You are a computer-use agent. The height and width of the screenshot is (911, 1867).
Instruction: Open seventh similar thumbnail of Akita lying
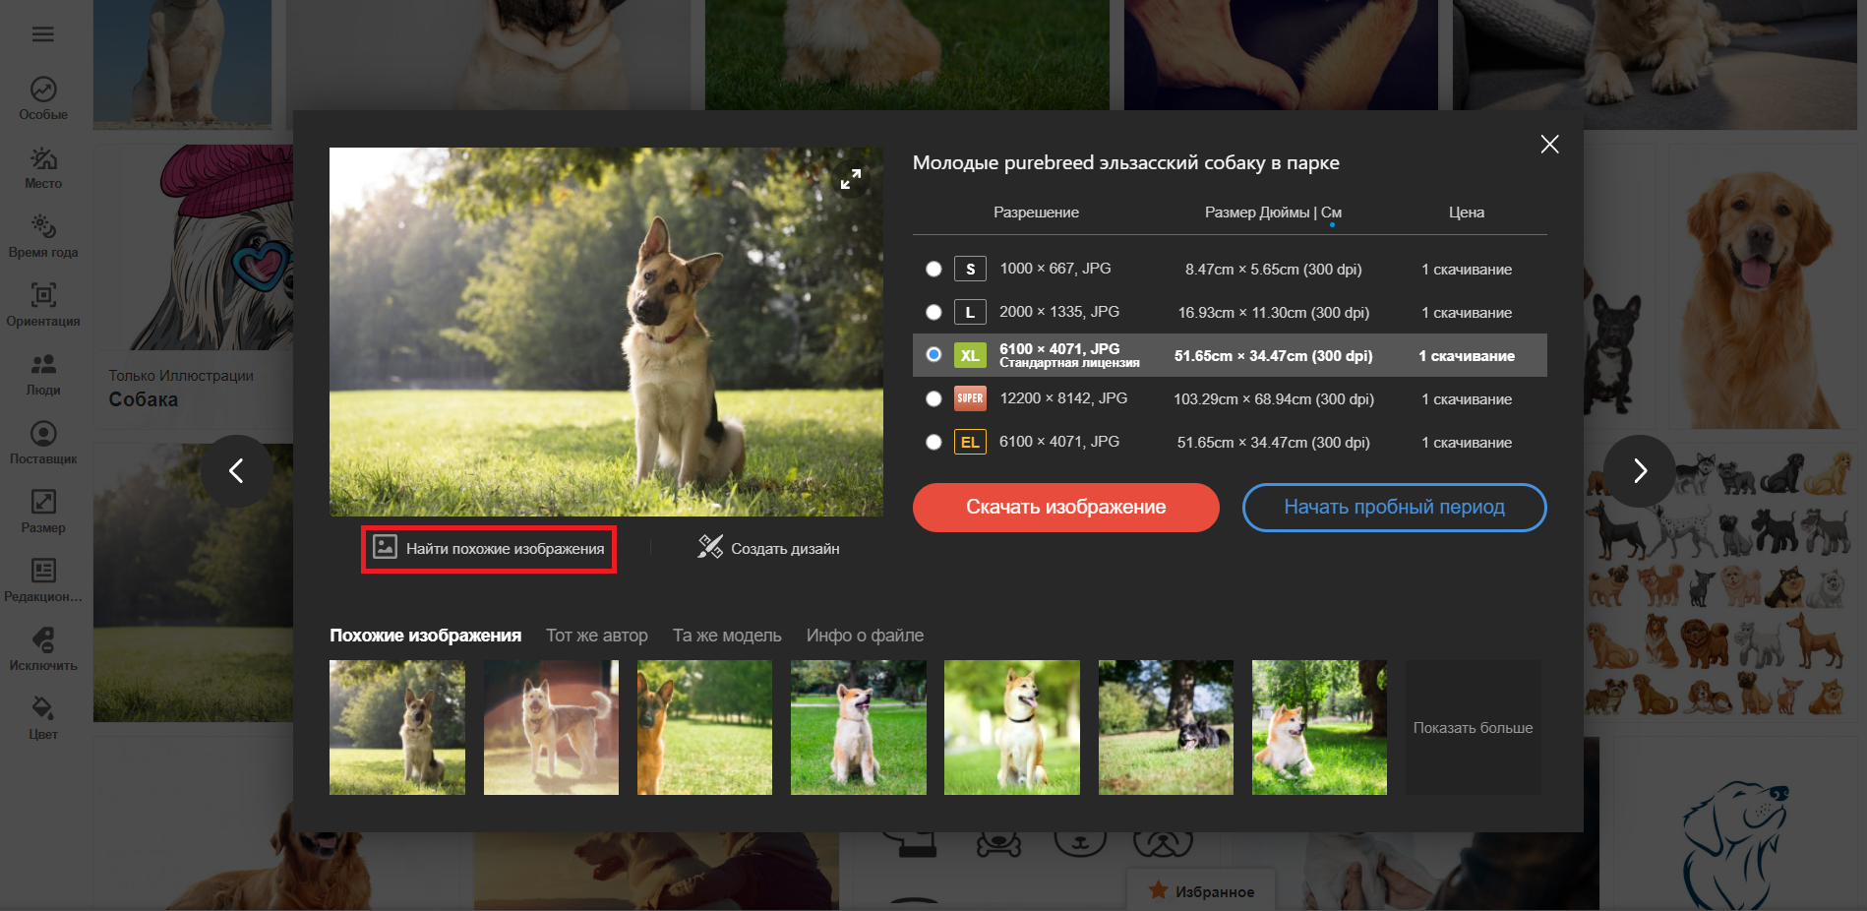(1319, 727)
